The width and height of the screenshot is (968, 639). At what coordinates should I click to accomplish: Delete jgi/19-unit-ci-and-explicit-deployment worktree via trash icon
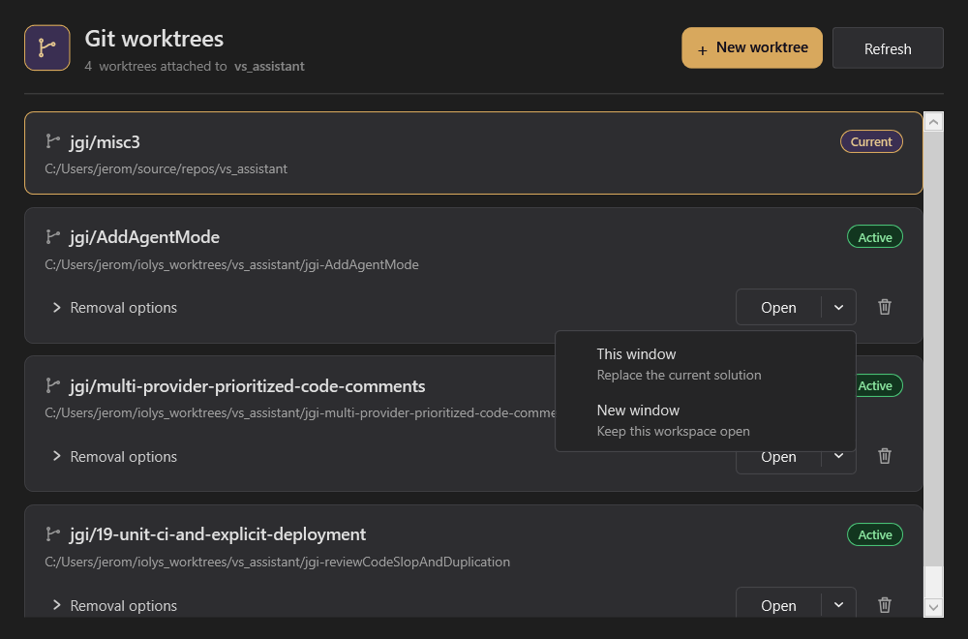click(x=885, y=604)
